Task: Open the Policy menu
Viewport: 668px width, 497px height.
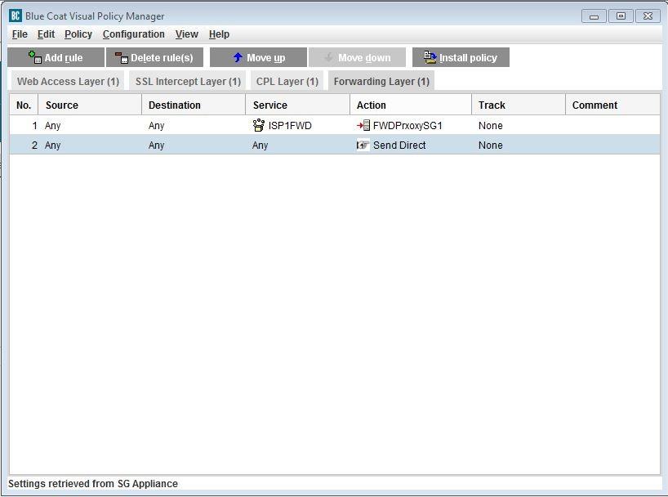Action: [78, 34]
